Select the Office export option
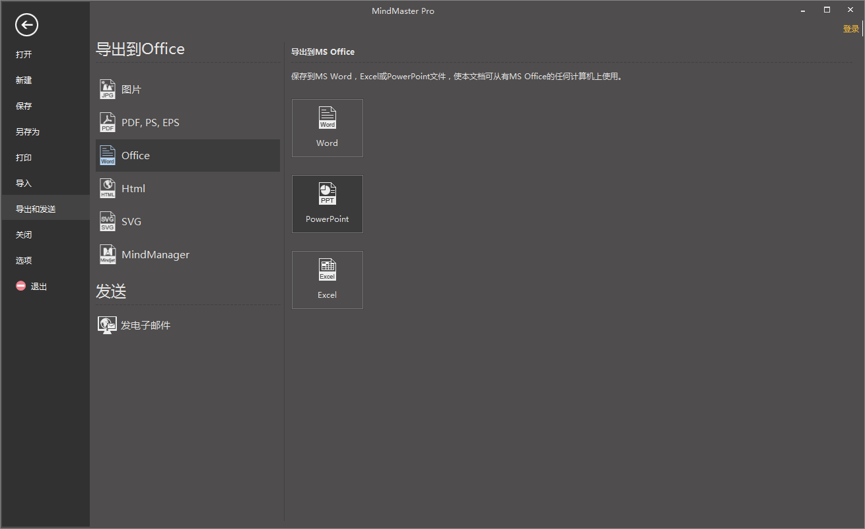The width and height of the screenshot is (865, 529). [188, 155]
